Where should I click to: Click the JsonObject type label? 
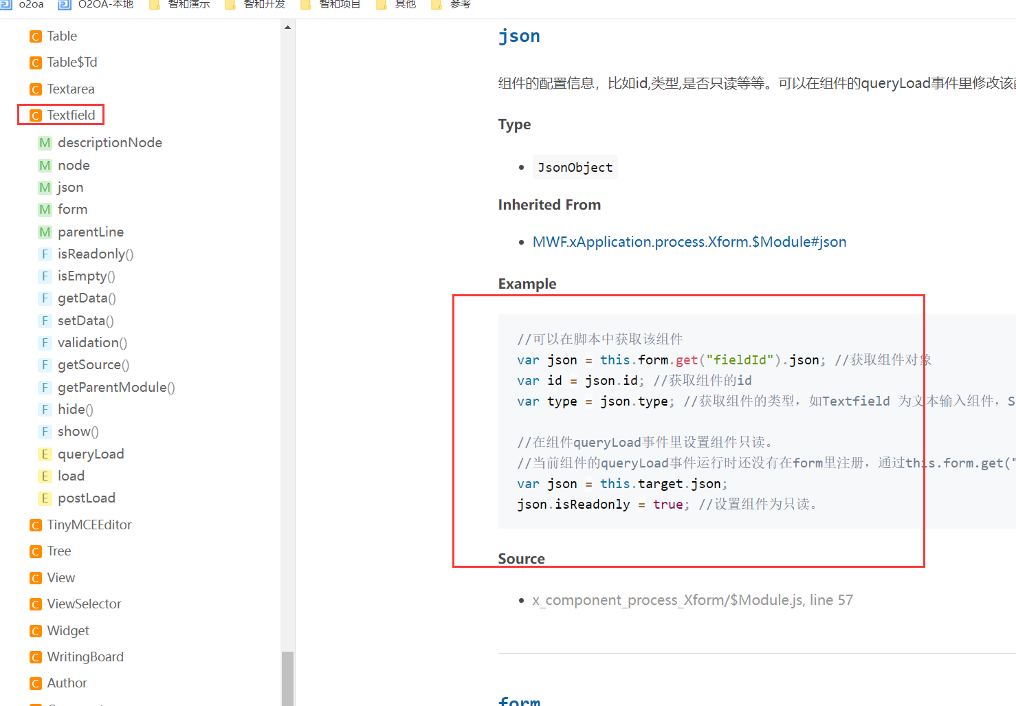point(575,168)
